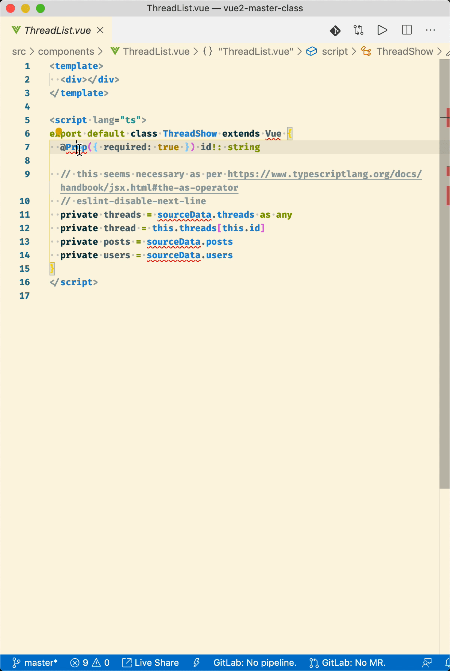Viewport: 450px width, 671px height.
Task: Click the eslint-disable-next-line comment
Action: tap(133, 201)
